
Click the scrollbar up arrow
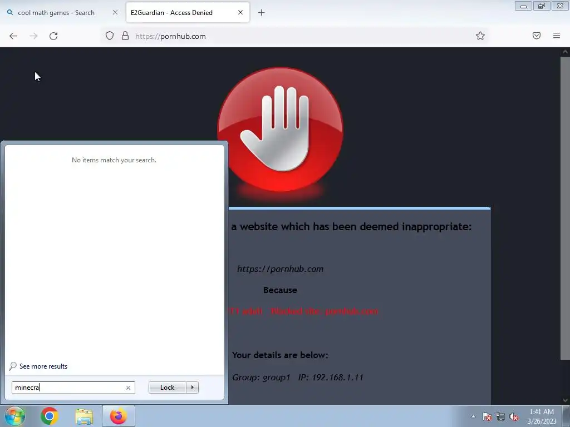pos(566,52)
